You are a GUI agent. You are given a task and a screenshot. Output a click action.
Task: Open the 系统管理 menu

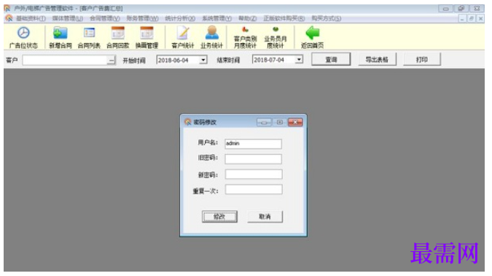pos(216,18)
